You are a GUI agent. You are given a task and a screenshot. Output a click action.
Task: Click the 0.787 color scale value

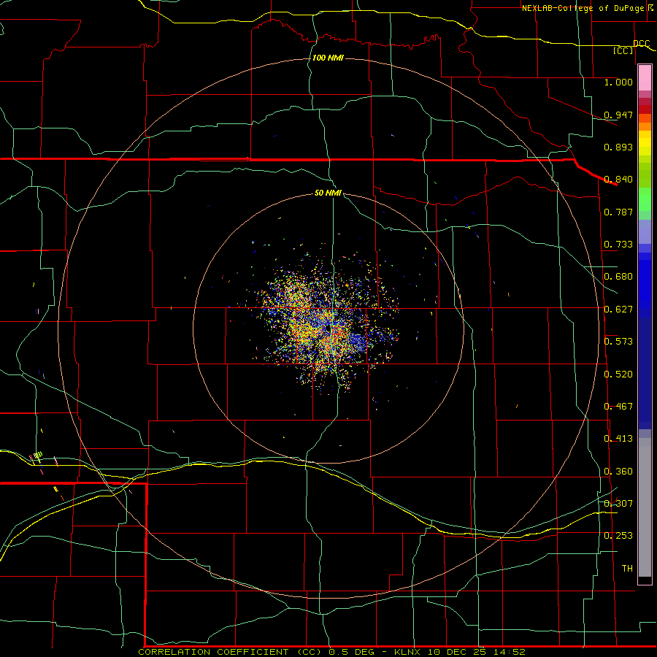[x=618, y=212]
